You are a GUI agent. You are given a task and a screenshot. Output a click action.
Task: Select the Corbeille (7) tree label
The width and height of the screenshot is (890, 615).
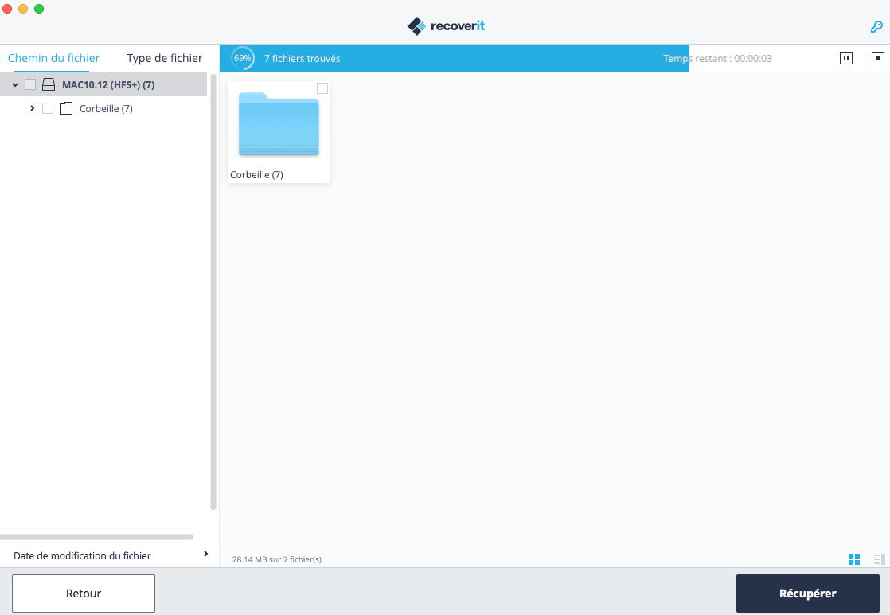tap(106, 108)
